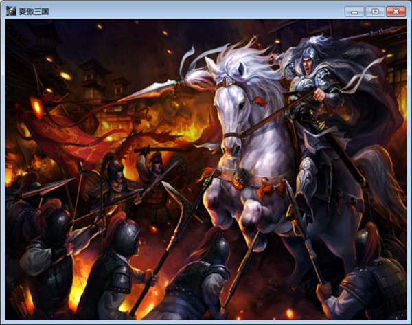Minimize the 夏傲三国 window
This screenshot has height=325, width=412.
354,12
